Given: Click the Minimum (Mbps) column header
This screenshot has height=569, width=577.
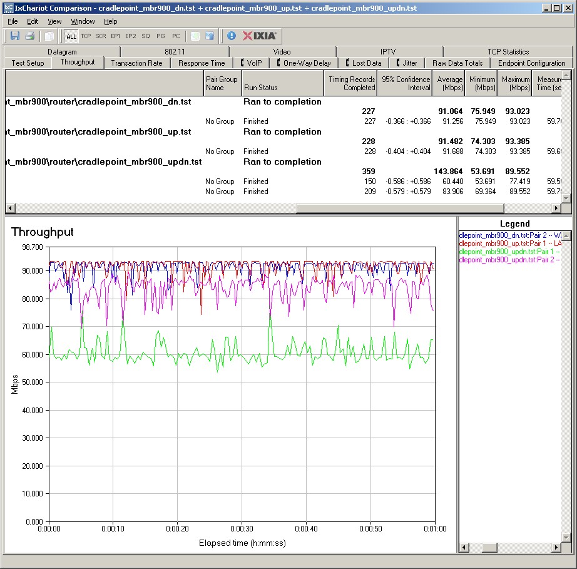Looking at the screenshot, I should [481, 83].
